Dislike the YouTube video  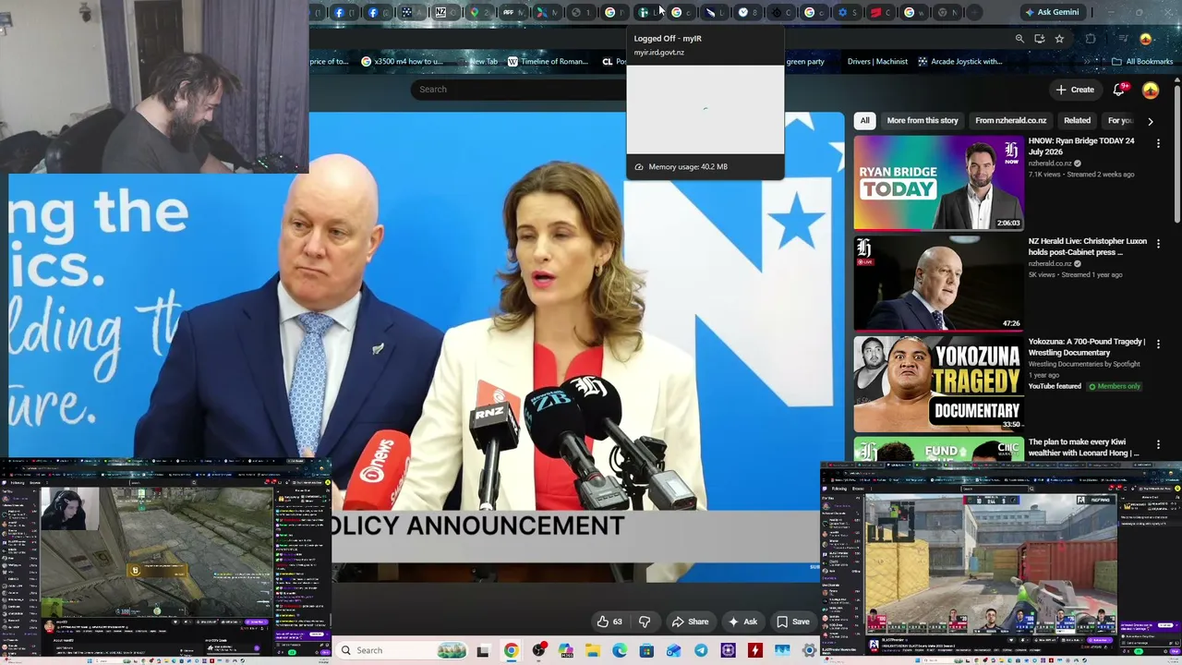645,622
